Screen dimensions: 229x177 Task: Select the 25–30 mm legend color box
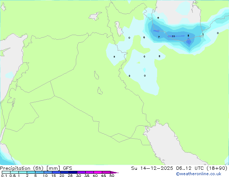[73, 172]
